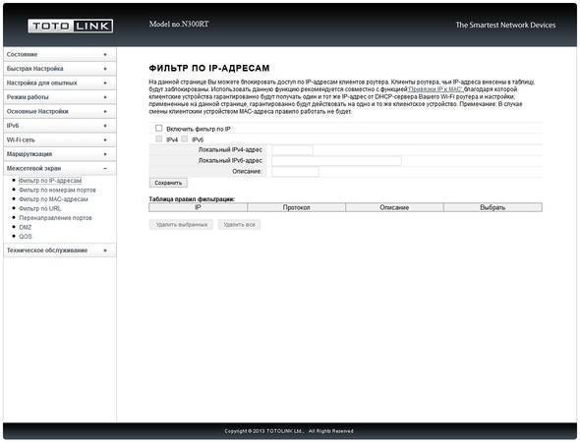Tick the IPv4 checkbox
The height and width of the screenshot is (442, 580).
(159, 138)
